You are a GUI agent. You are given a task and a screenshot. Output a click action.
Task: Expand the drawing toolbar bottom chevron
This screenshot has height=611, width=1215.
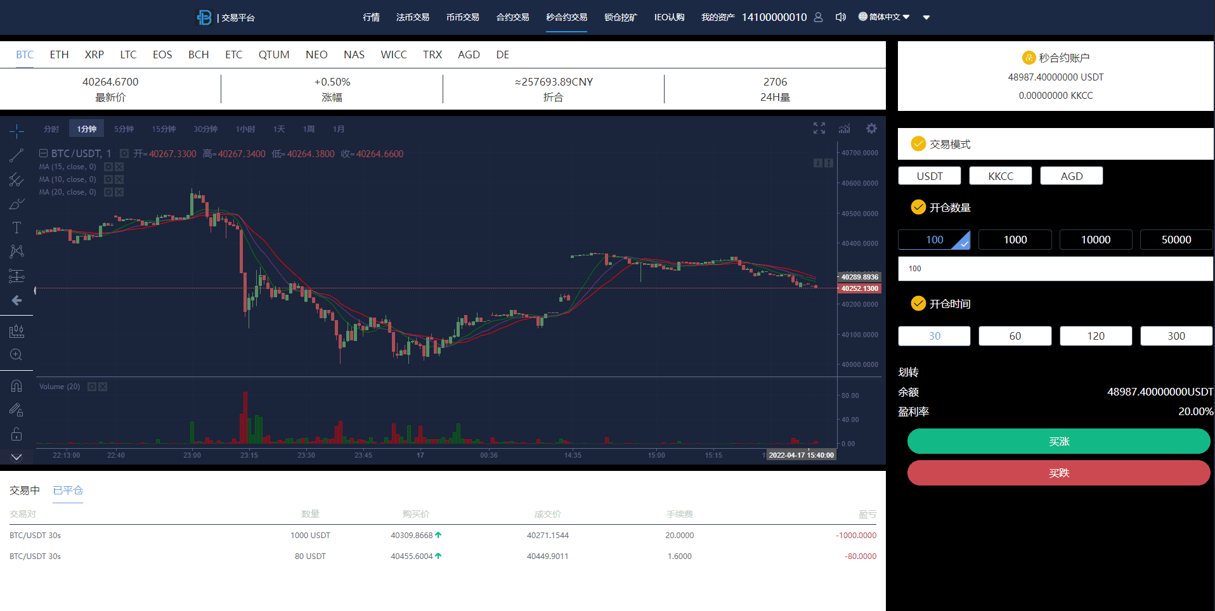click(x=16, y=457)
